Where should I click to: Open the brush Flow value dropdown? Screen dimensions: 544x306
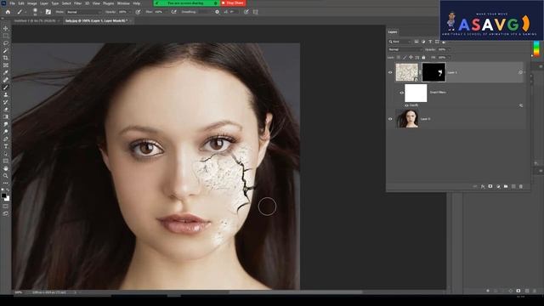tap(166, 12)
